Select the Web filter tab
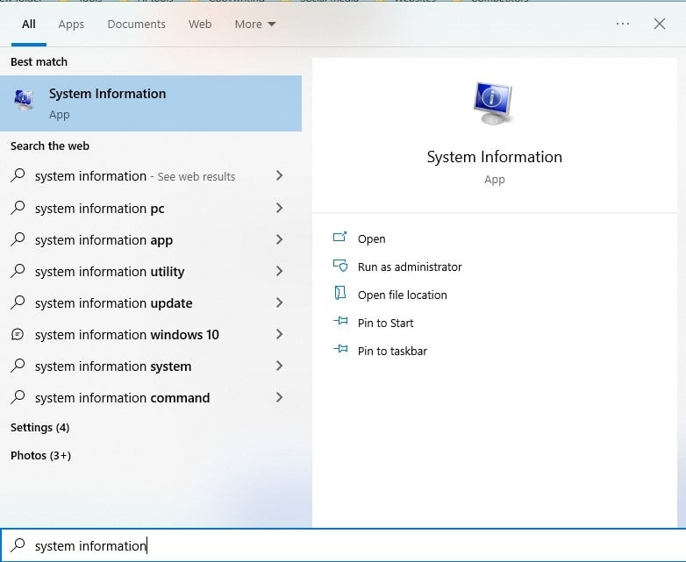 coord(200,24)
